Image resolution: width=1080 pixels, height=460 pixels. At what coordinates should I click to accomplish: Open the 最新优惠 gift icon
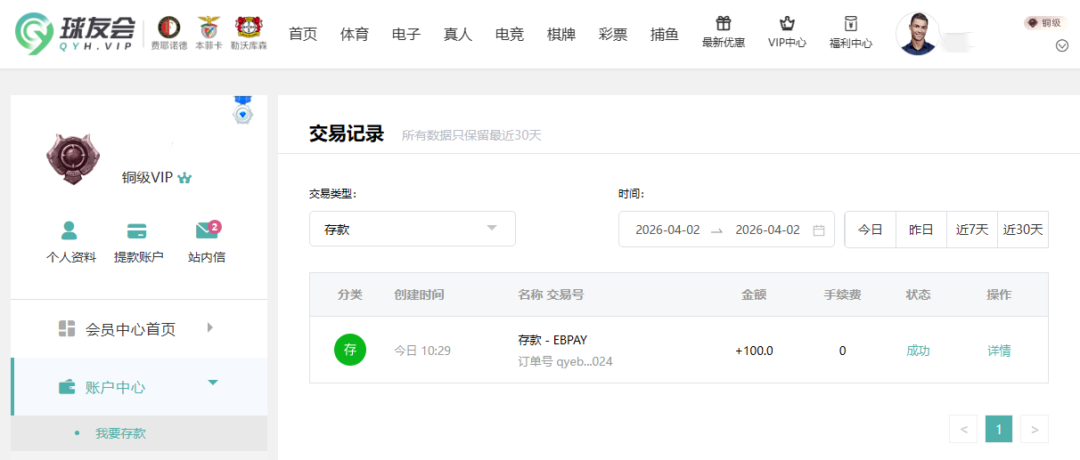coord(723,25)
